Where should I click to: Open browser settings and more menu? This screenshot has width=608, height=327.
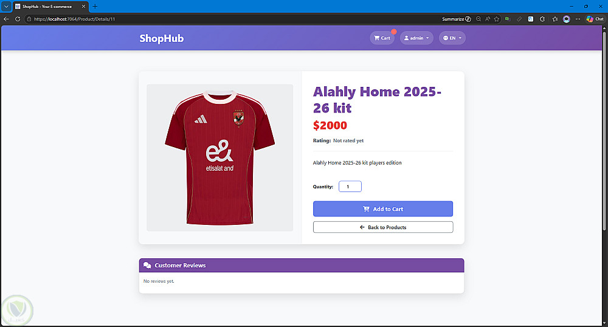[x=578, y=19]
